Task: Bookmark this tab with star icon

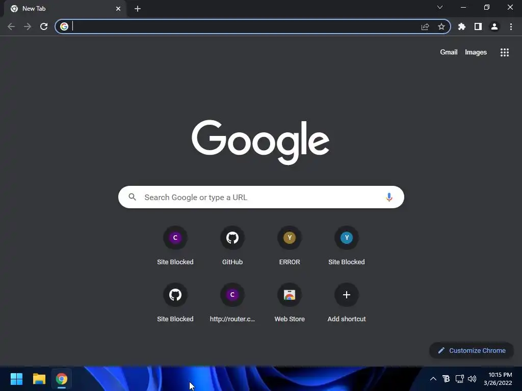Action: pyautogui.click(x=441, y=26)
